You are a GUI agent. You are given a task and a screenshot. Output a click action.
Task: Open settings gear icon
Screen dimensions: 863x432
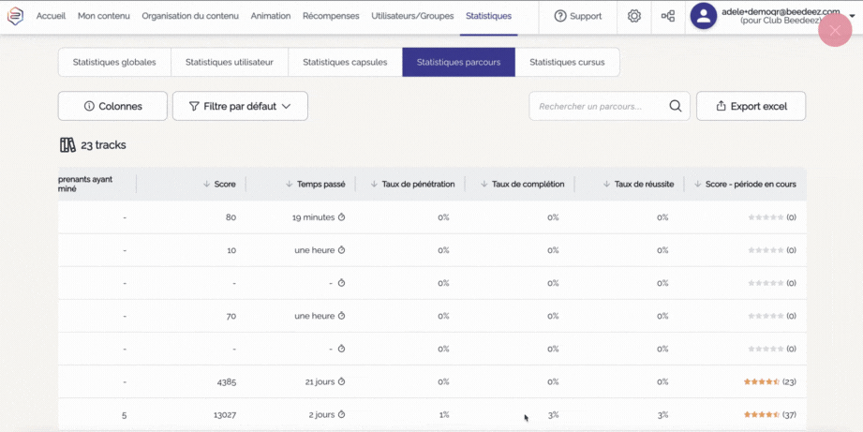634,16
